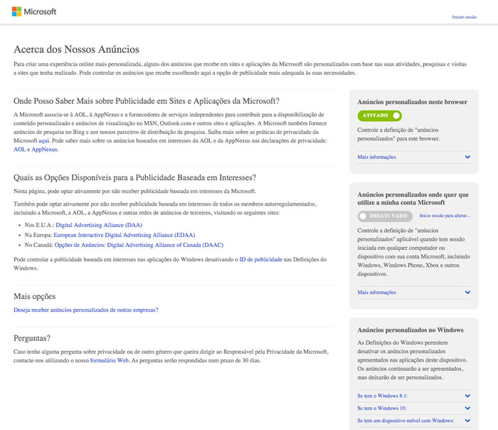Open the AppNexus privacy statement link
The width and height of the screenshot is (498, 430).
click(x=44, y=150)
